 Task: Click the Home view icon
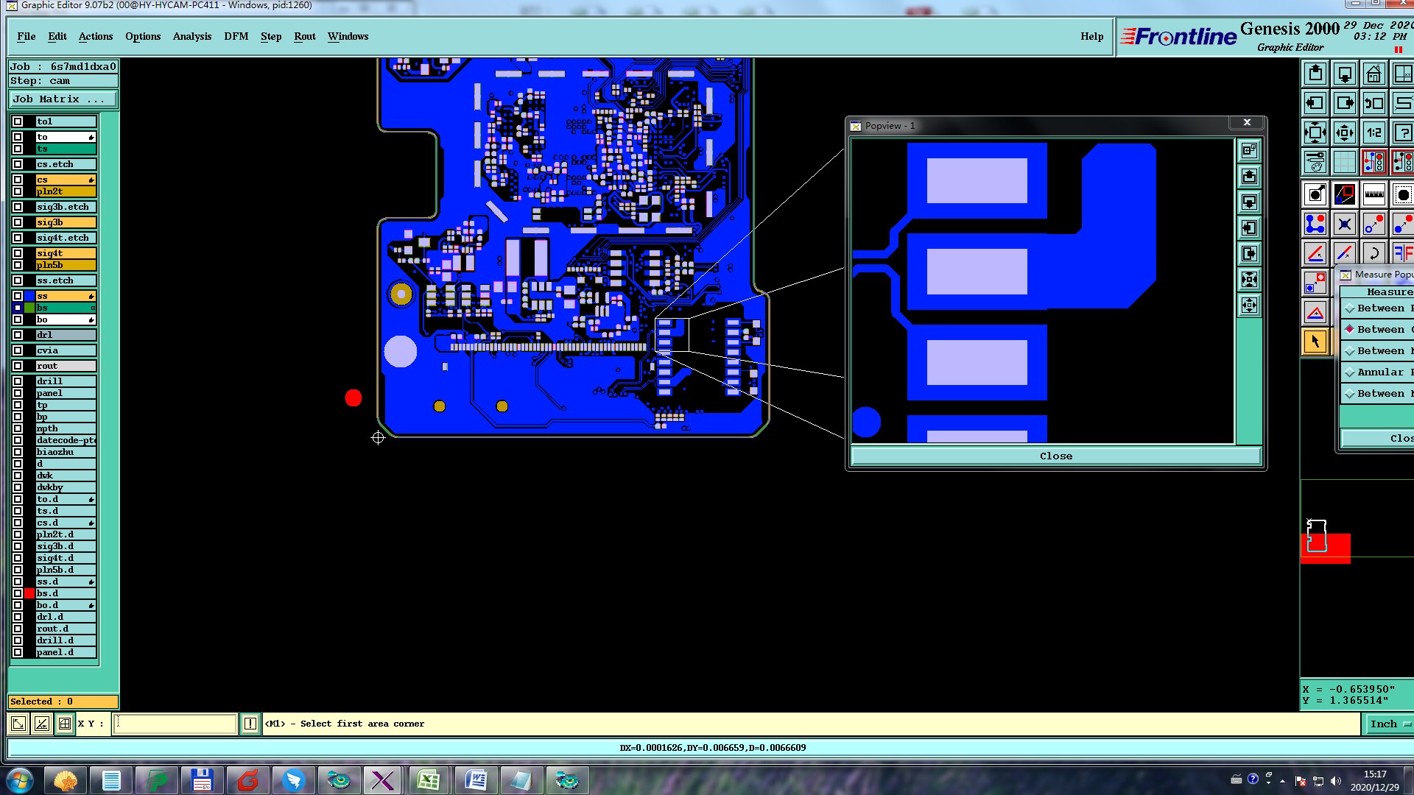[1373, 74]
